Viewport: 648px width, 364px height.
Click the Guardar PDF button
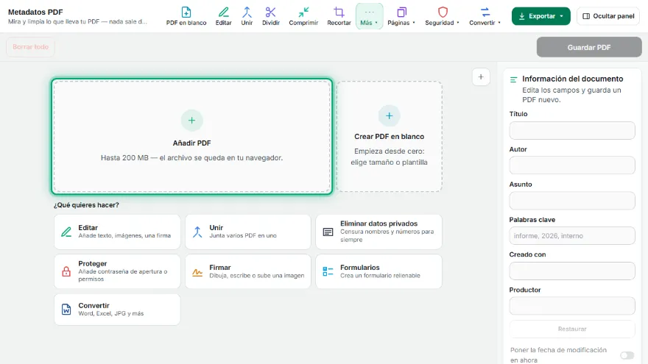[589, 48]
